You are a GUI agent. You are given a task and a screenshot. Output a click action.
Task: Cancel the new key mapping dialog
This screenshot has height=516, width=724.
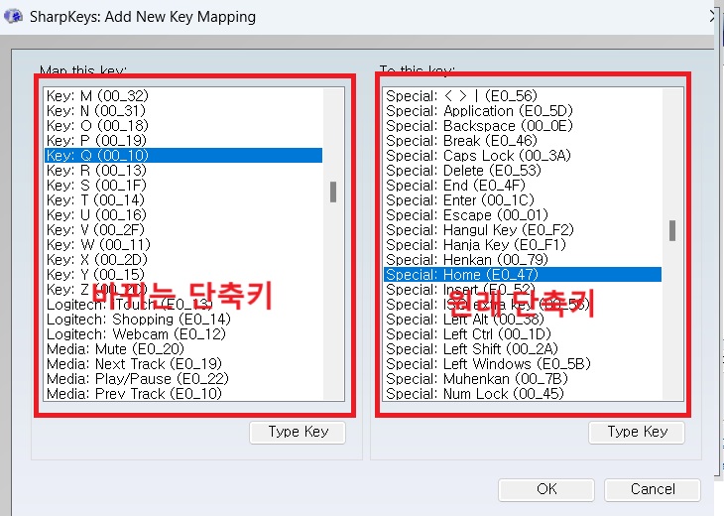tap(653, 489)
